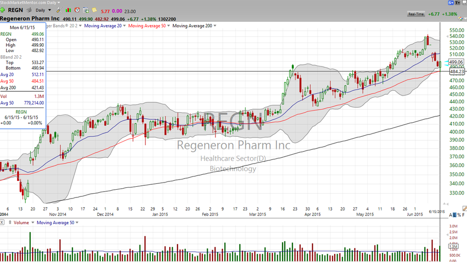The height and width of the screenshot is (262, 467).
Task: Expand the Moving Average 20 dropdown arrow
Action: click(x=125, y=26)
